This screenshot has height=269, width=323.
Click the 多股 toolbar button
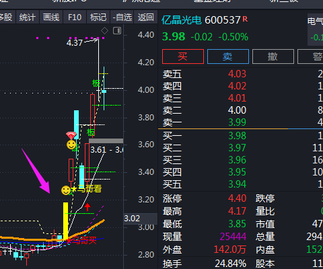6,17
